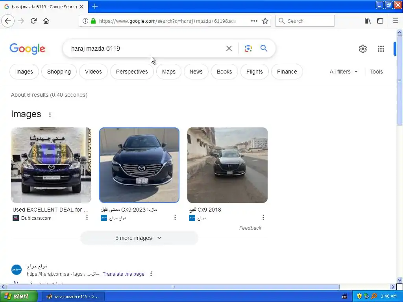Image resolution: width=403 pixels, height=302 pixels.
Task: Open the search Tools options
Action: (376, 72)
